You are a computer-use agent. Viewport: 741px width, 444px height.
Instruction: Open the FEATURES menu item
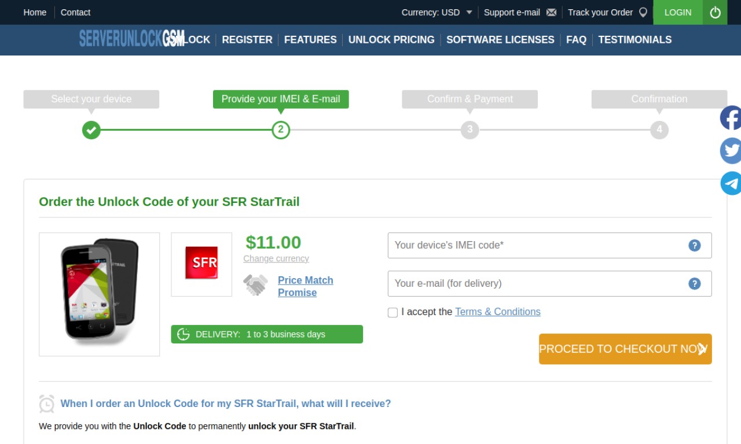tap(310, 39)
